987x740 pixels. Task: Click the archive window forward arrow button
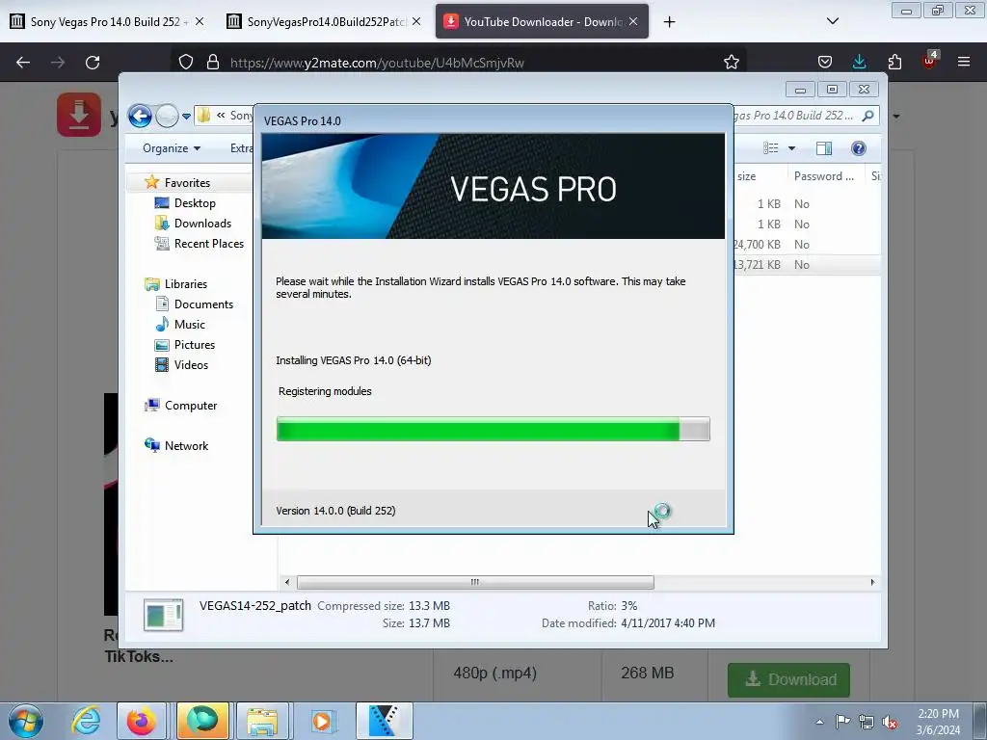pos(167,116)
